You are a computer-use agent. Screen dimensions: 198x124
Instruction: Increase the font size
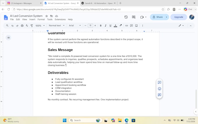coord(95,26)
